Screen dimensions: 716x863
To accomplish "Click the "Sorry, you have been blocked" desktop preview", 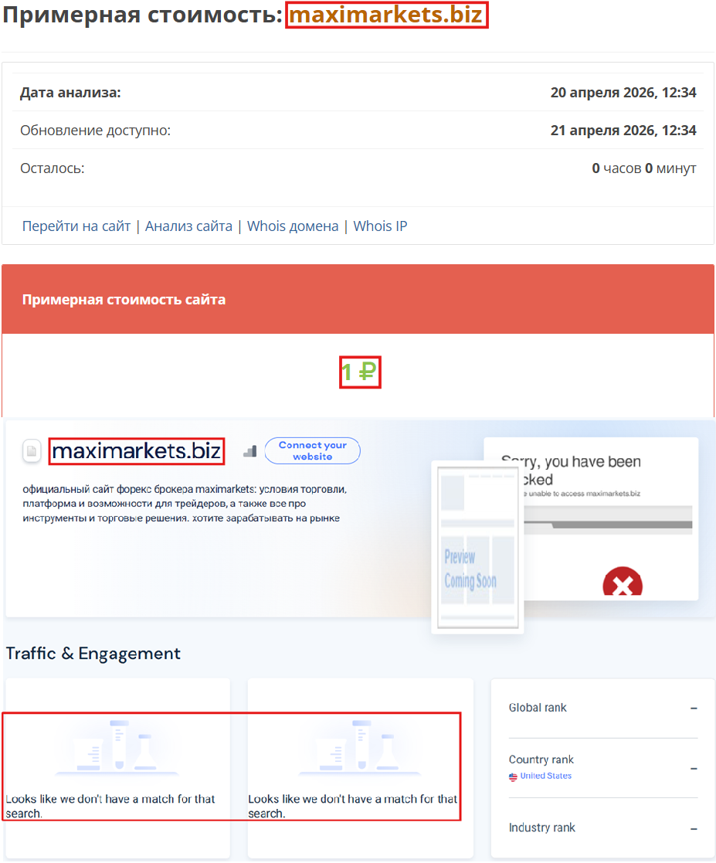I will pos(611,519).
